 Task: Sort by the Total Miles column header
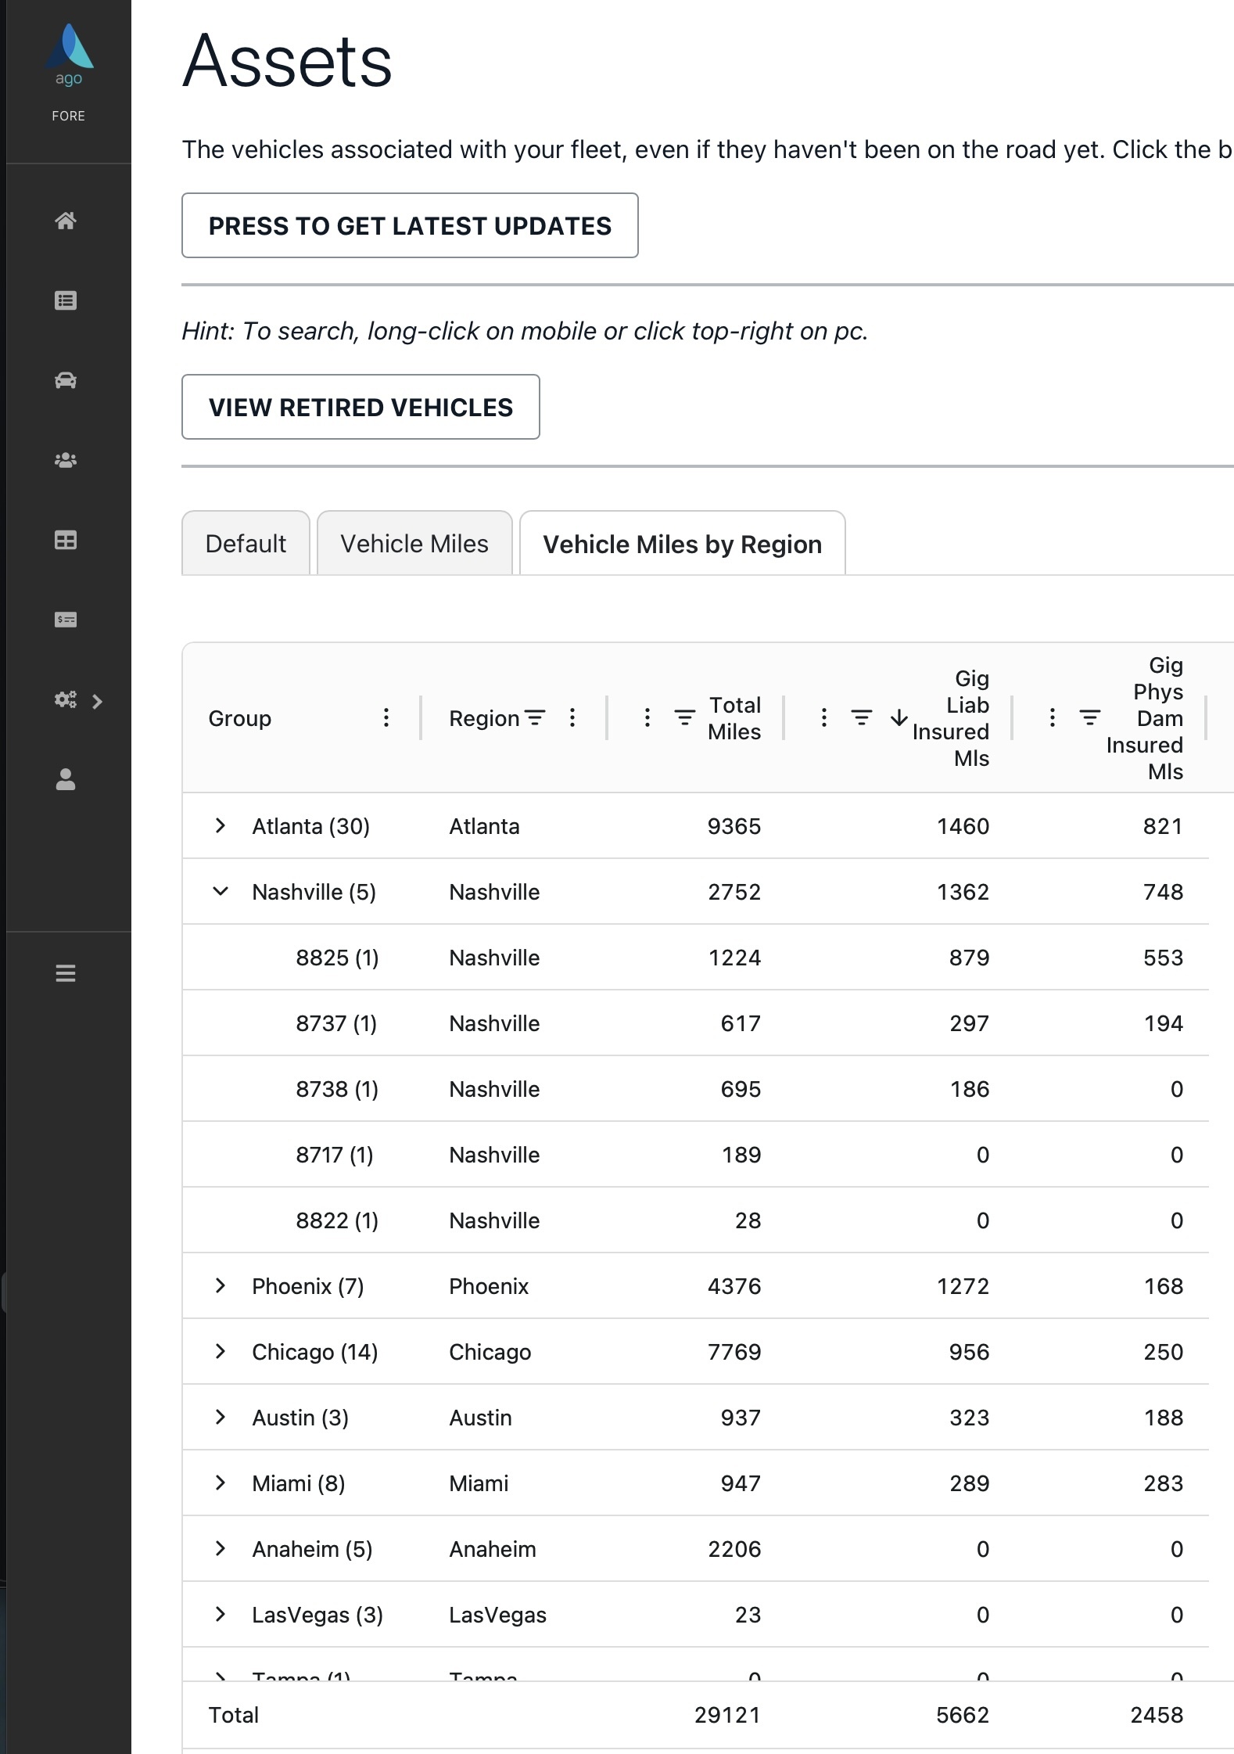point(734,718)
